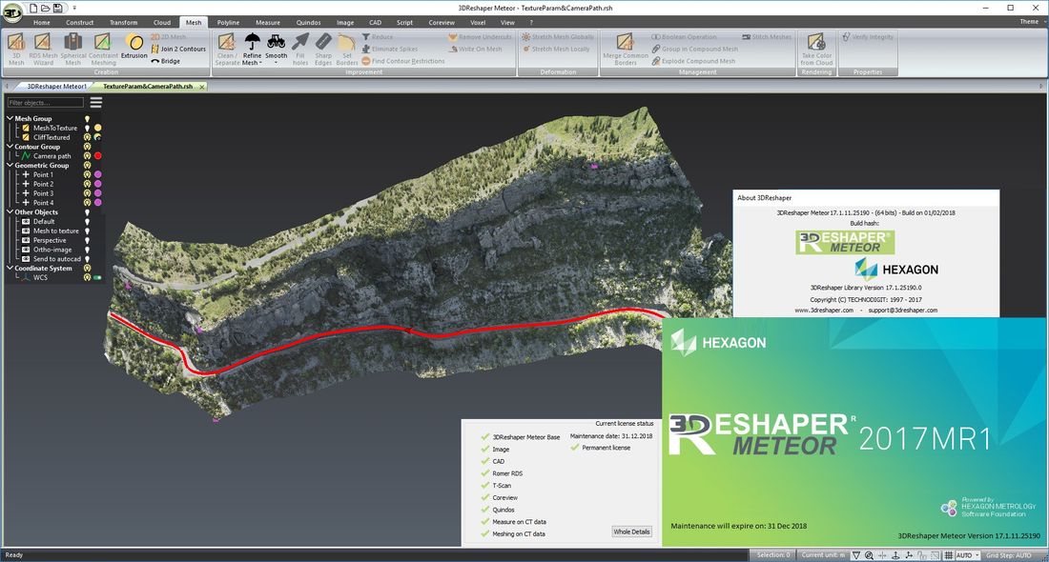
Task: Close the TextureParam&CameraPath.rsh tab
Action: 202,87
